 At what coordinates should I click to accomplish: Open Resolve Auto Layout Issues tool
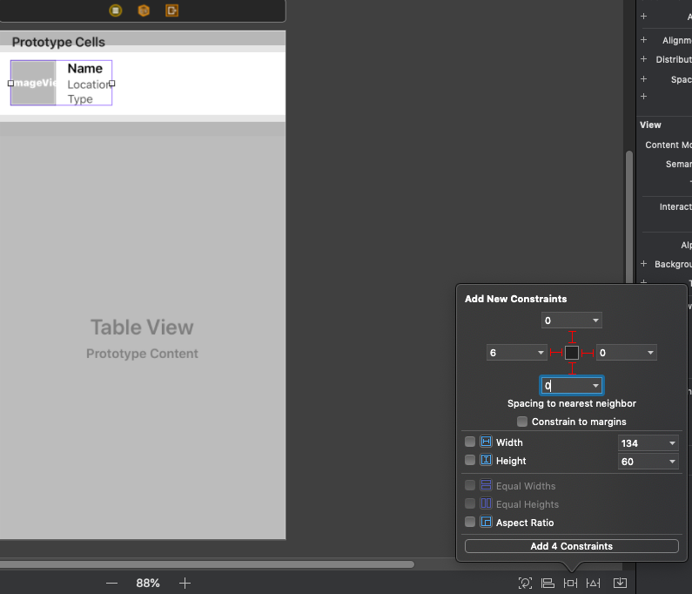594,583
